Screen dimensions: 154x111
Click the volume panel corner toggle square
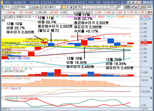pyautogui.click(x=151, y=68)
